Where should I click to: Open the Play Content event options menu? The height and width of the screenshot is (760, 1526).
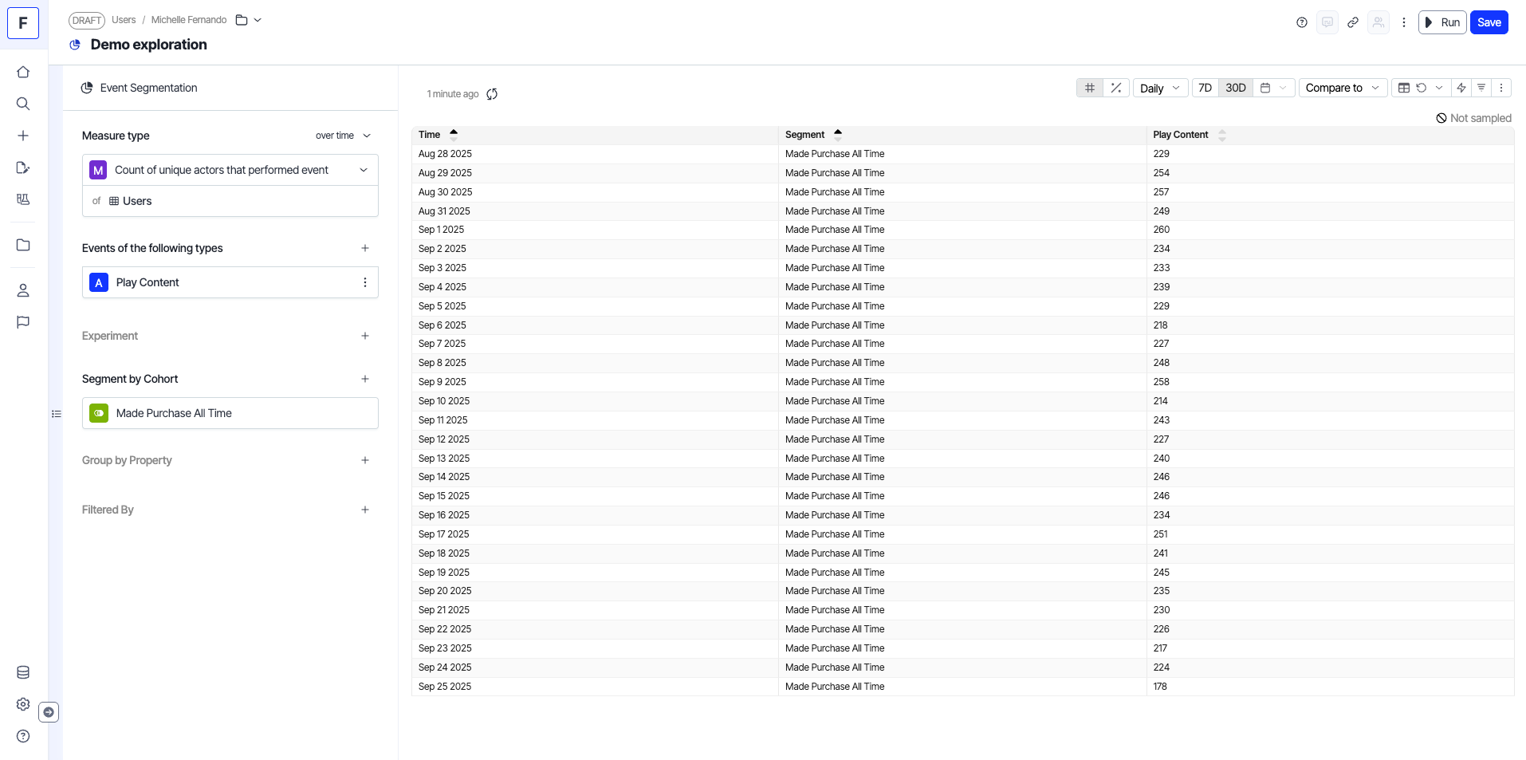coord(365,282)
